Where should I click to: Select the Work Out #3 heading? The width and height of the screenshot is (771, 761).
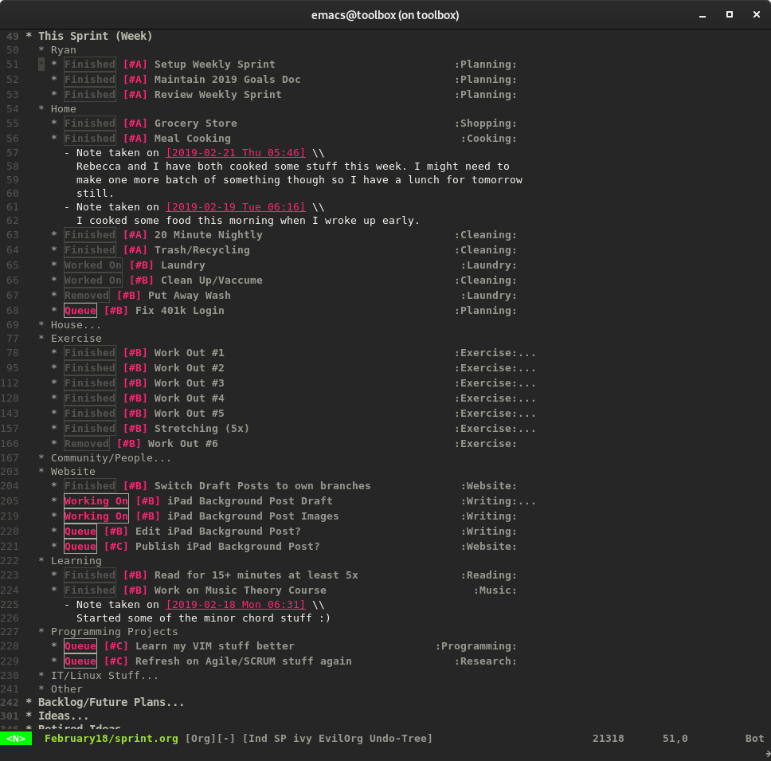coord(189,383)
